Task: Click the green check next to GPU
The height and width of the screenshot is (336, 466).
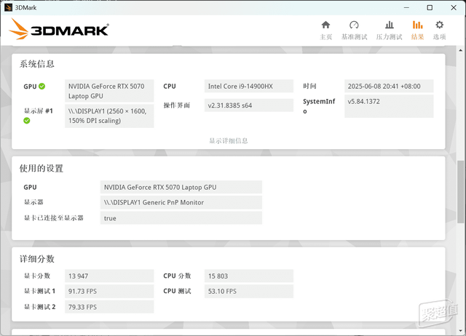Action: (x=42, y=87)
